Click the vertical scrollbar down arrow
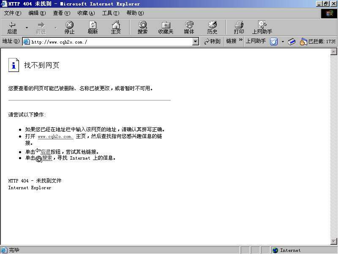The height and width of the screenshot is (254, 338). point(334,241)
